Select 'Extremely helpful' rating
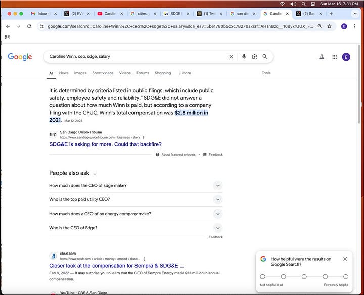Viewport: 364px width, 295px height. [346, 277]
